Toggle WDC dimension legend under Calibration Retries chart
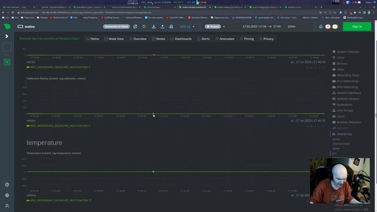The width and height of the screenshot is (377, 212). tap(58, 125)
